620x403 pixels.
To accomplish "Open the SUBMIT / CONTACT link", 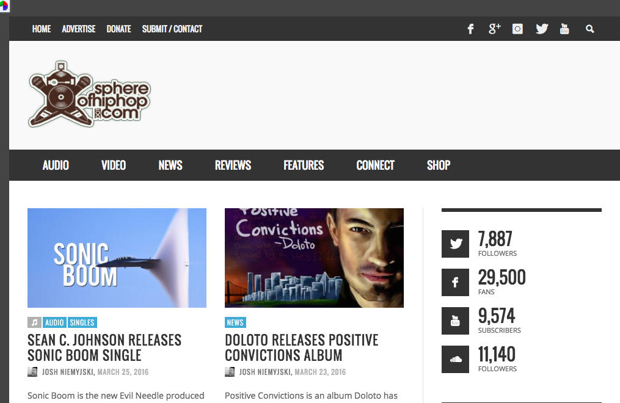I will 172,29.
